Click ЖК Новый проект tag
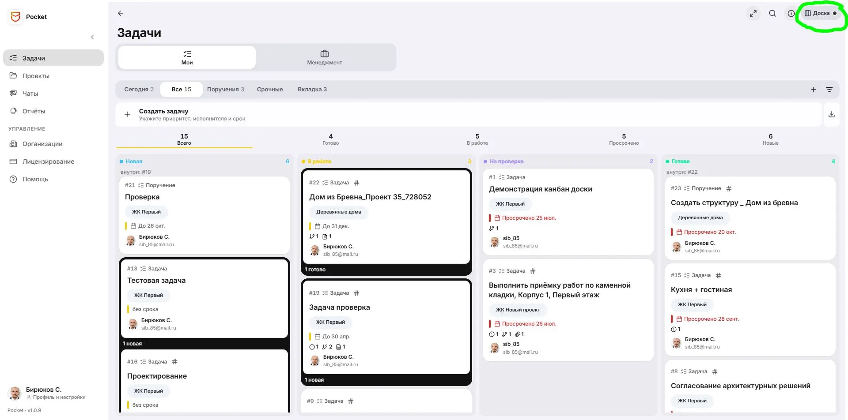Viewport: 848px width, 420px height. click(x=518, y=310)
